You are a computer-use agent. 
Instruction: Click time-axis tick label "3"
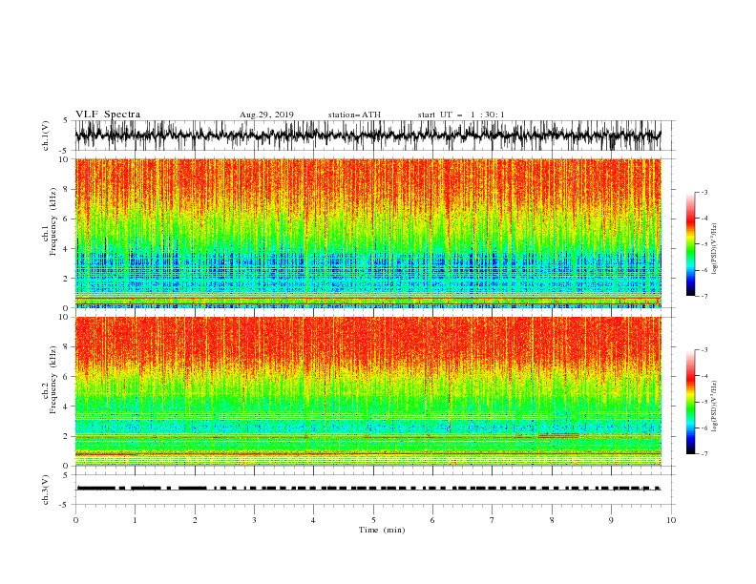[254, 520]
